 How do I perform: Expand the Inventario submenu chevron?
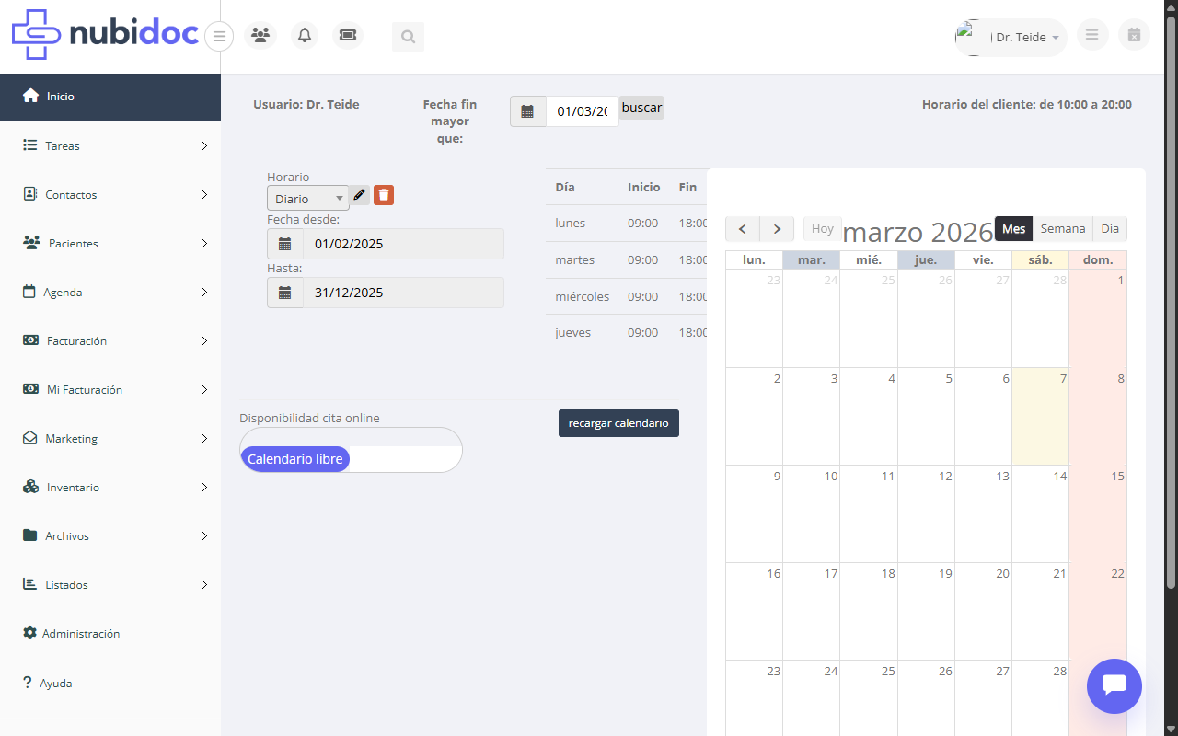click(x=204, y=487)
